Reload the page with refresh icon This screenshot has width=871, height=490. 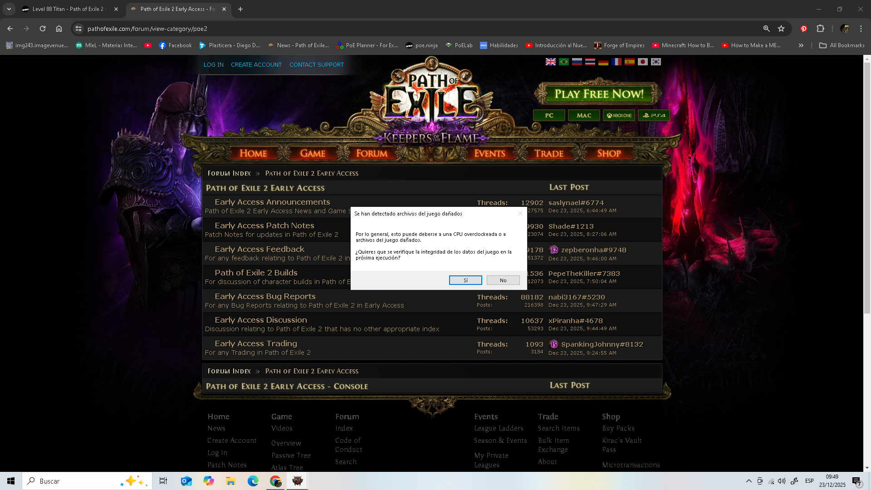(x=43, y=29)
